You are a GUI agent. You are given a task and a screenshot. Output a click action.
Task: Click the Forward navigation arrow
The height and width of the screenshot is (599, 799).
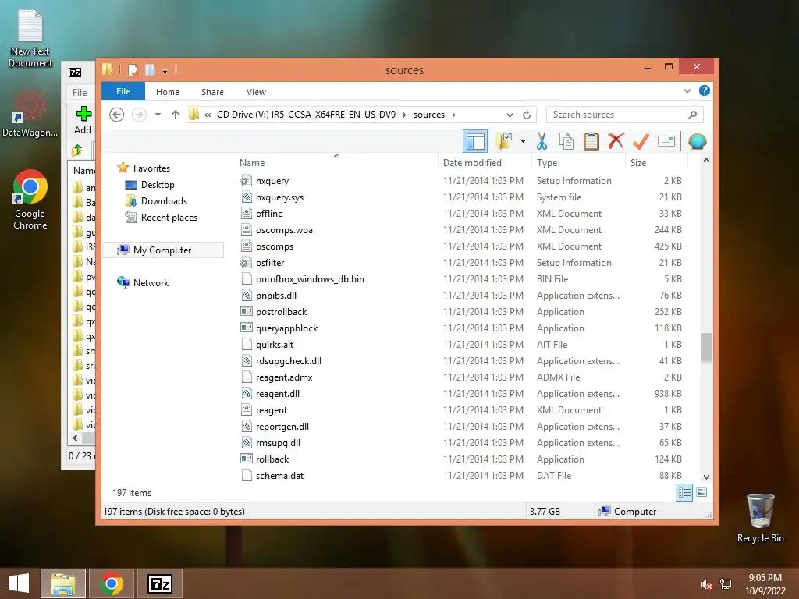139,115
